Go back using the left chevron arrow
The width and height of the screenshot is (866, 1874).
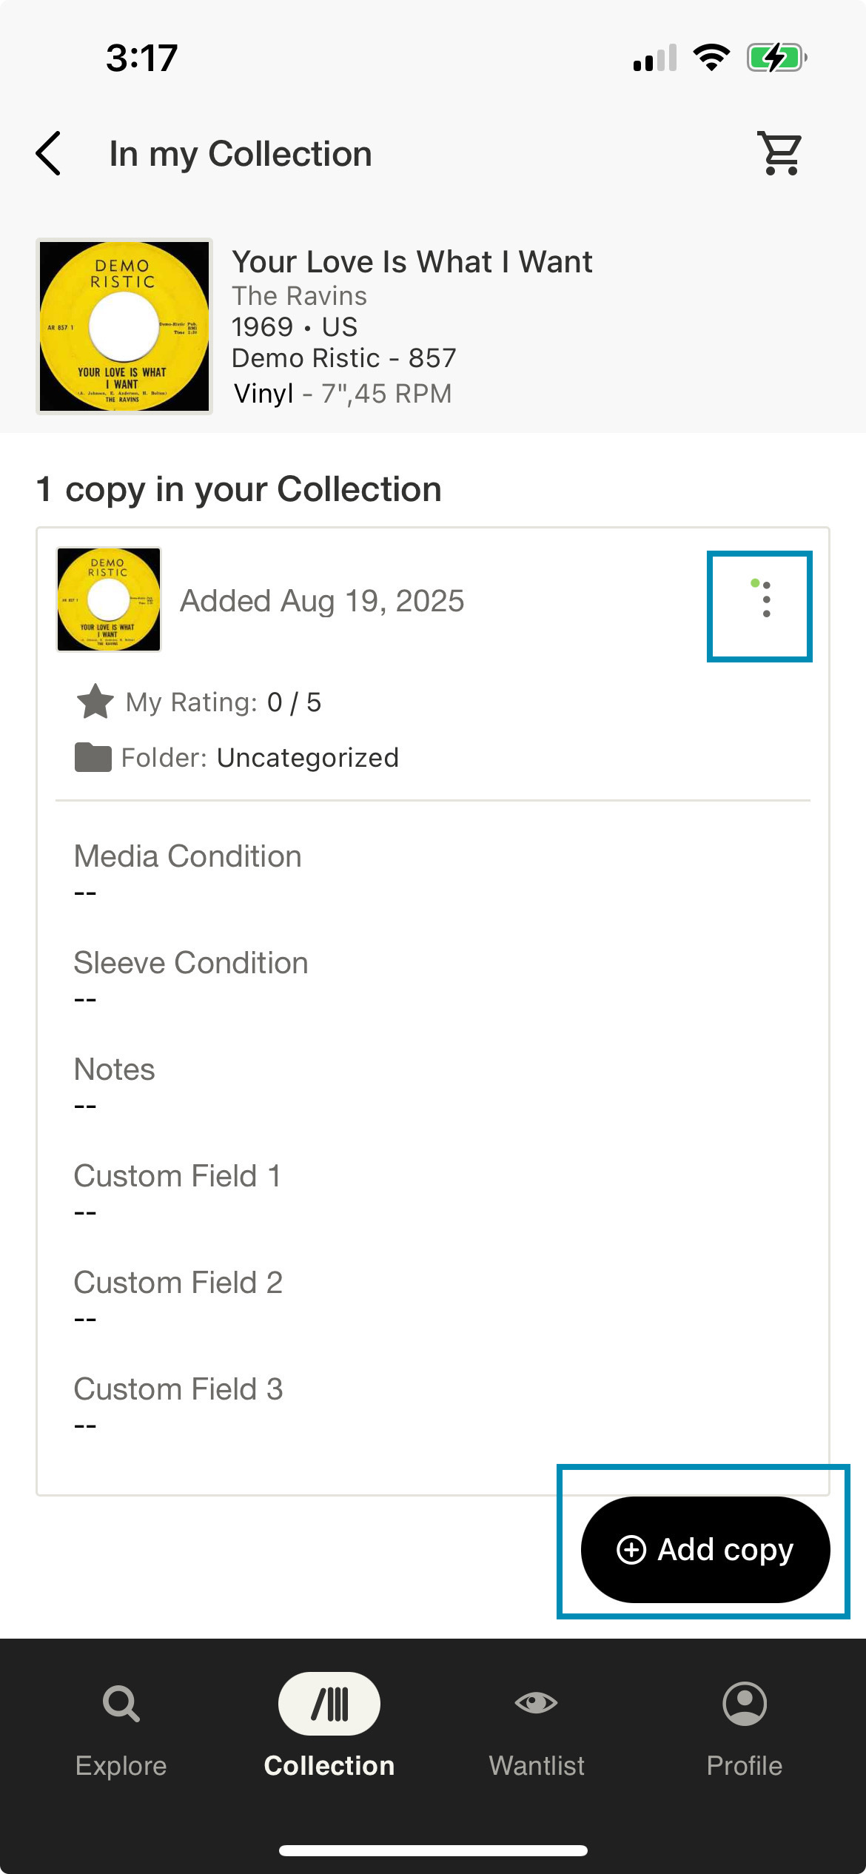pyautogui.click(x=49, y=154)
